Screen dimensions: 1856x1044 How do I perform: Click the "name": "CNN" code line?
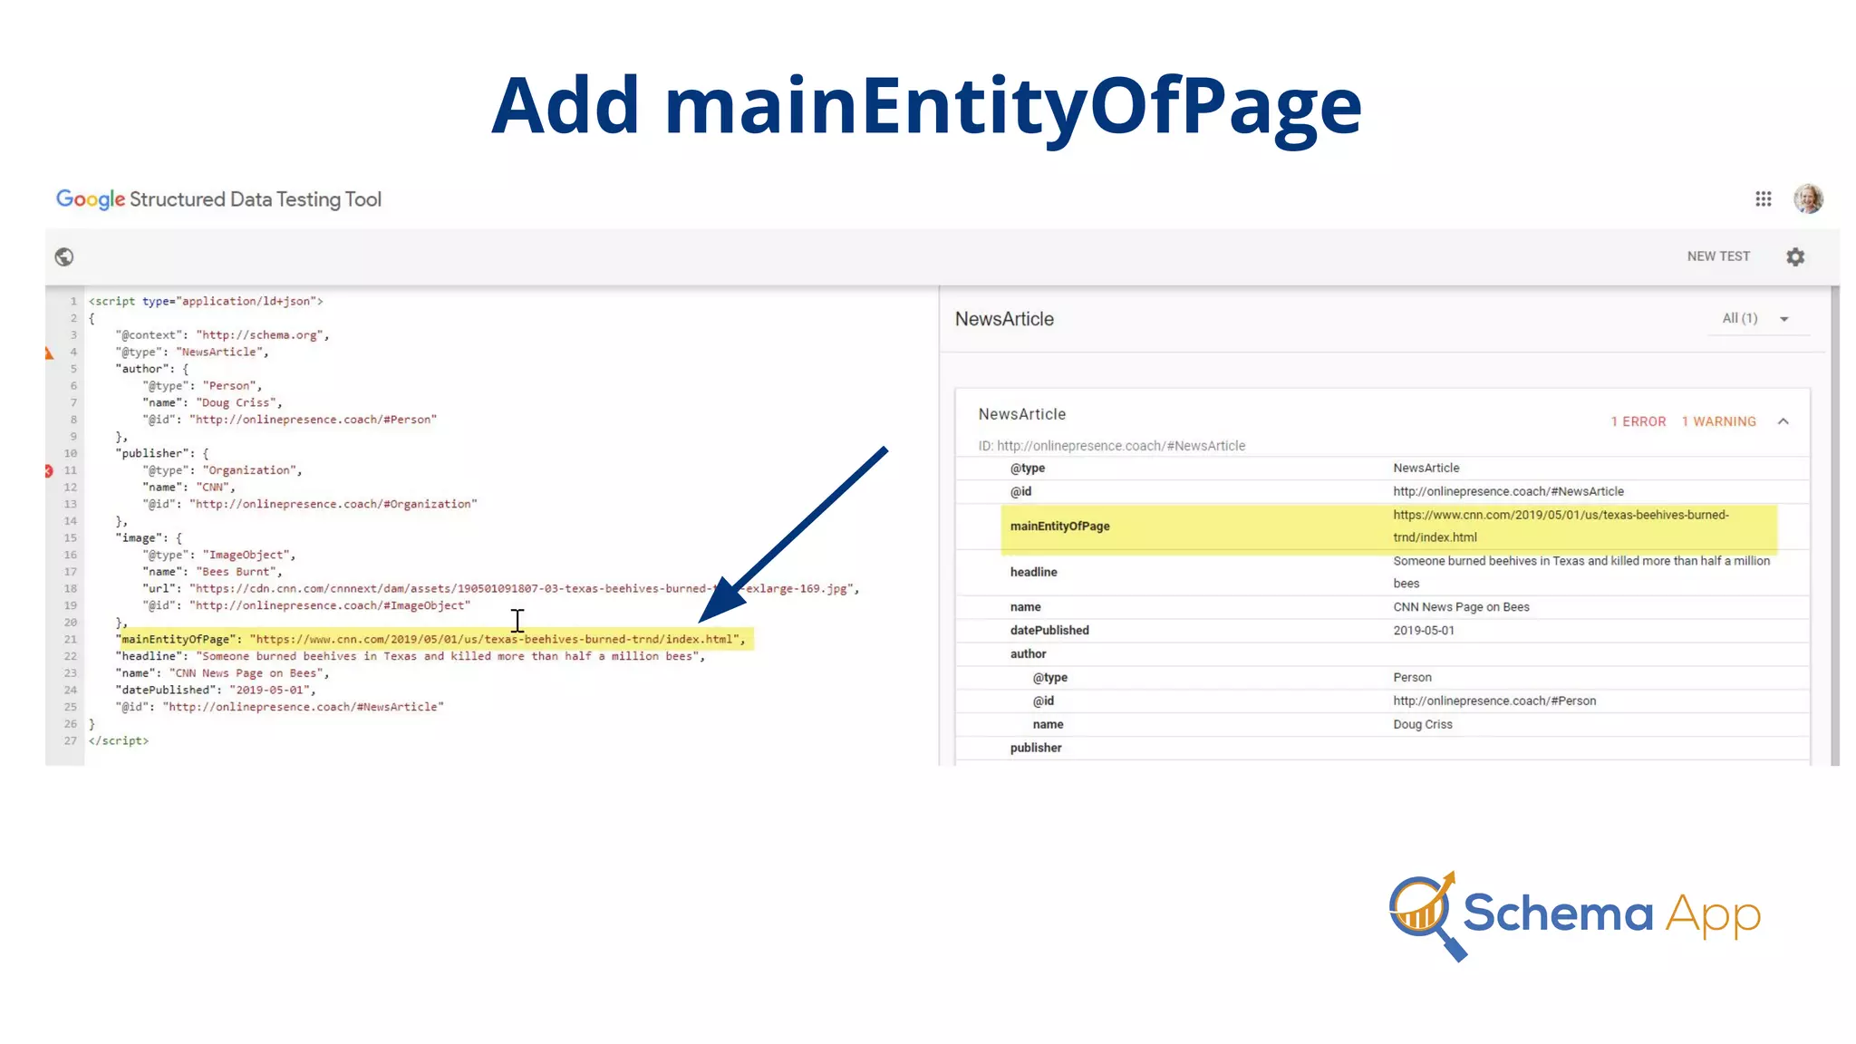188,488
